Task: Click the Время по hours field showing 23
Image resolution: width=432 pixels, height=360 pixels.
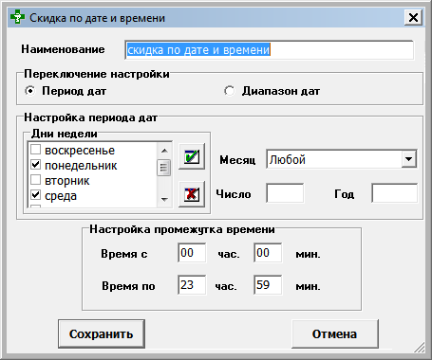Action: coord(192,285)
